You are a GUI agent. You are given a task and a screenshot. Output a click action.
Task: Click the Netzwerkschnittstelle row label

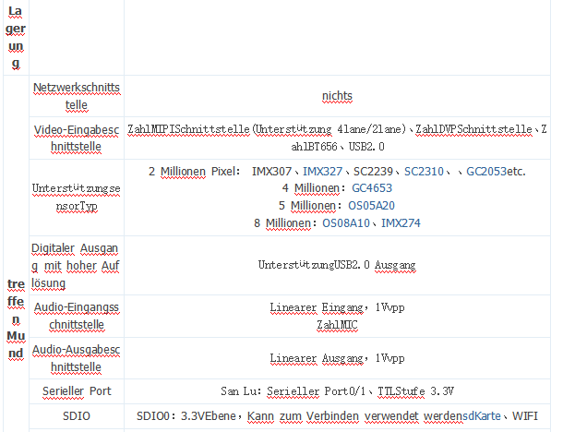click(76, 96)
